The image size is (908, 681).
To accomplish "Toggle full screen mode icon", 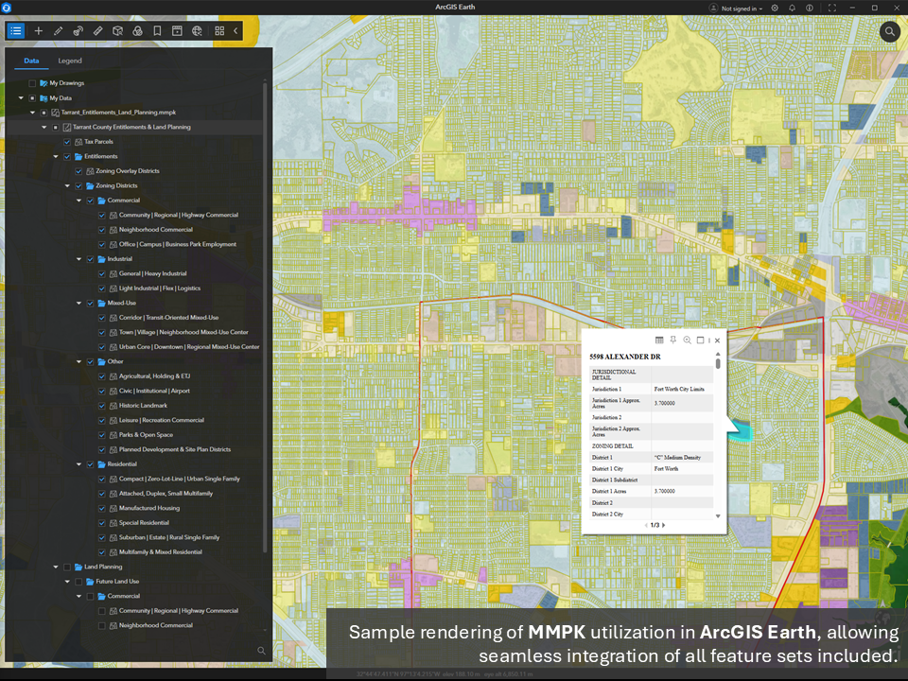I will pyautogui.click(x=832, y=9).
